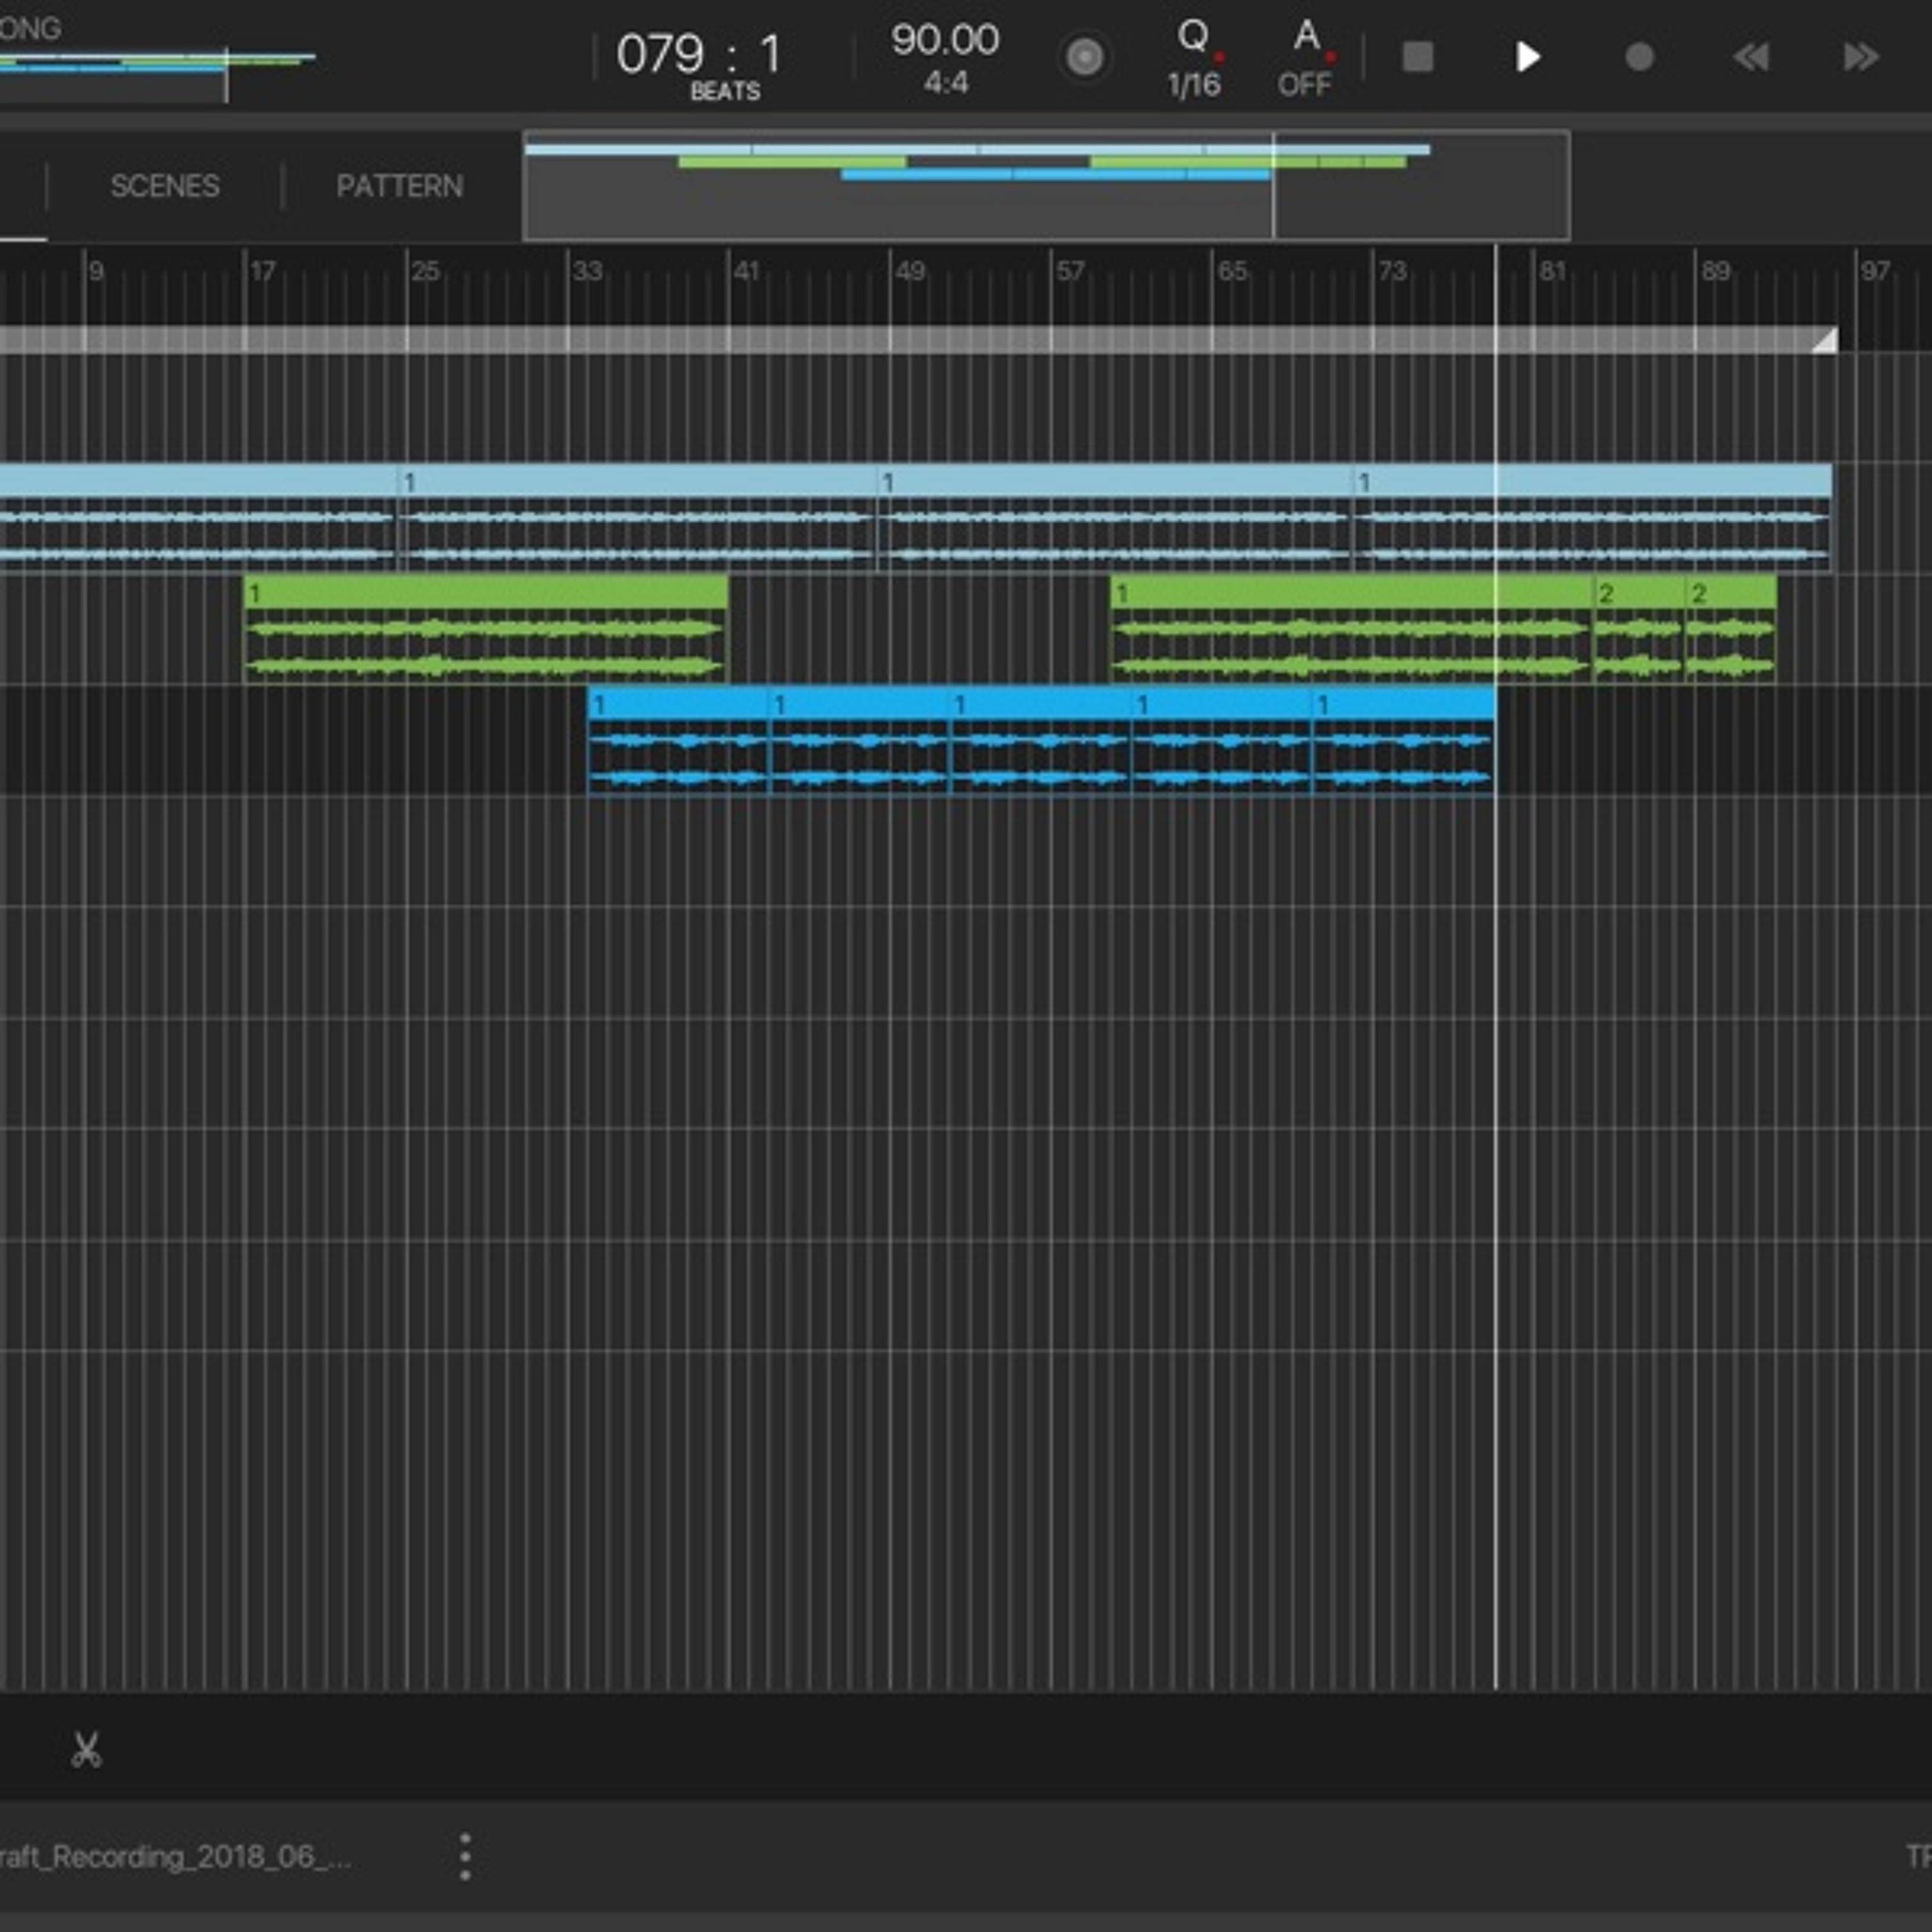Viewport: 1932px width, 1932px height.
Task: Select the green clip starting at bar 17
Action: (486, 630)
